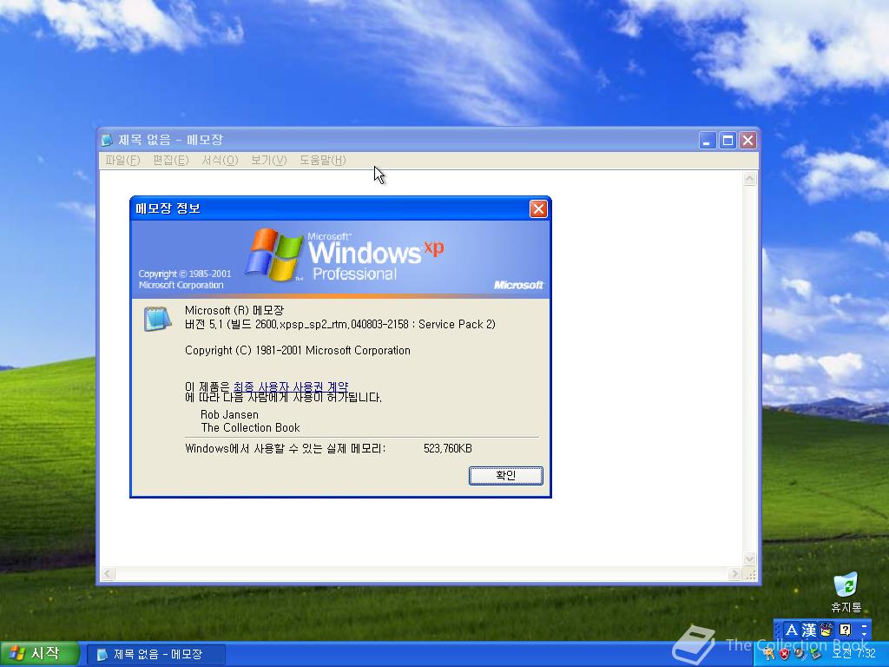Open the 편집(E) menu

click(x=171, y=161)
